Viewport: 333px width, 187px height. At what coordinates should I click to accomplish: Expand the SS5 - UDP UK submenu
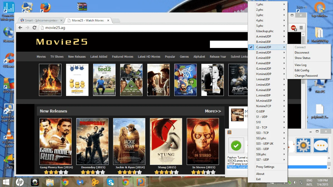point(268,143)
